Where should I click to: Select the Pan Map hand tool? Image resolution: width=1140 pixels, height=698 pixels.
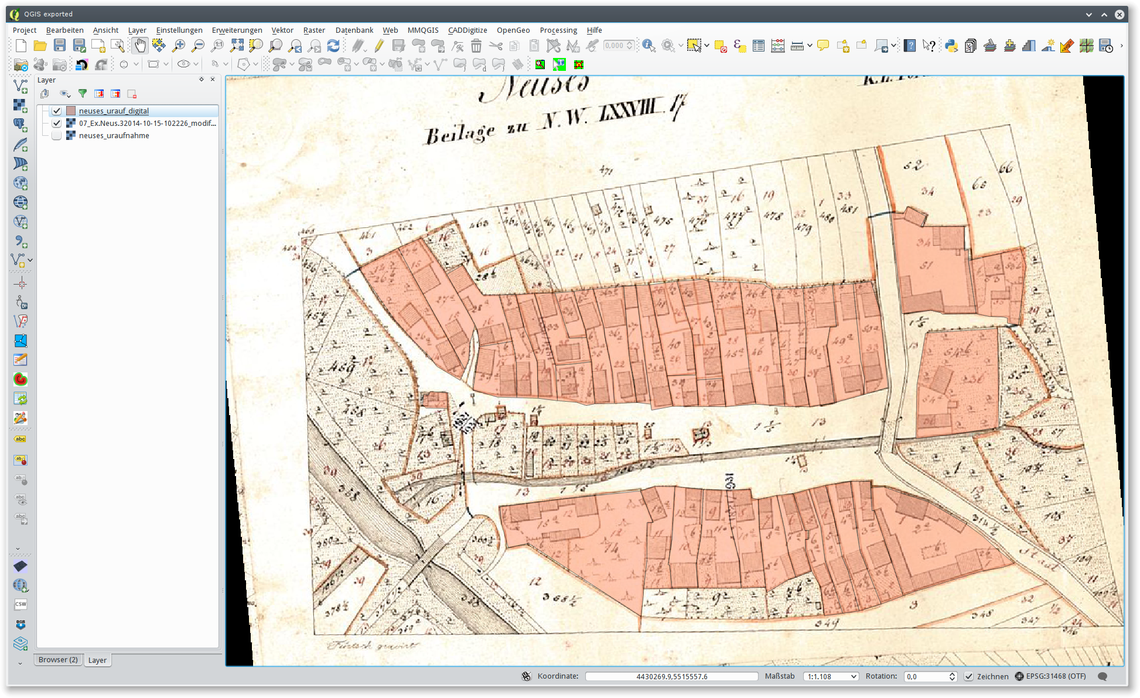tap(139, 46)
